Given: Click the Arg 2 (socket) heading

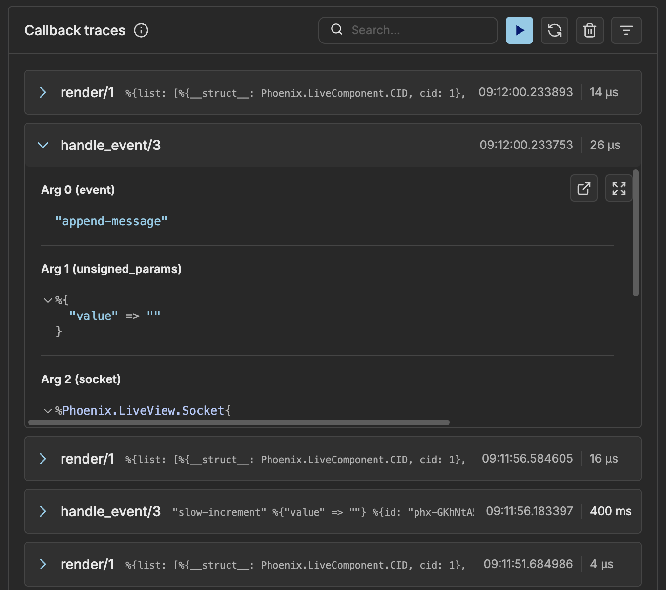Looking at the screenshot, I should pyautogui.click(x=81, y=379).
